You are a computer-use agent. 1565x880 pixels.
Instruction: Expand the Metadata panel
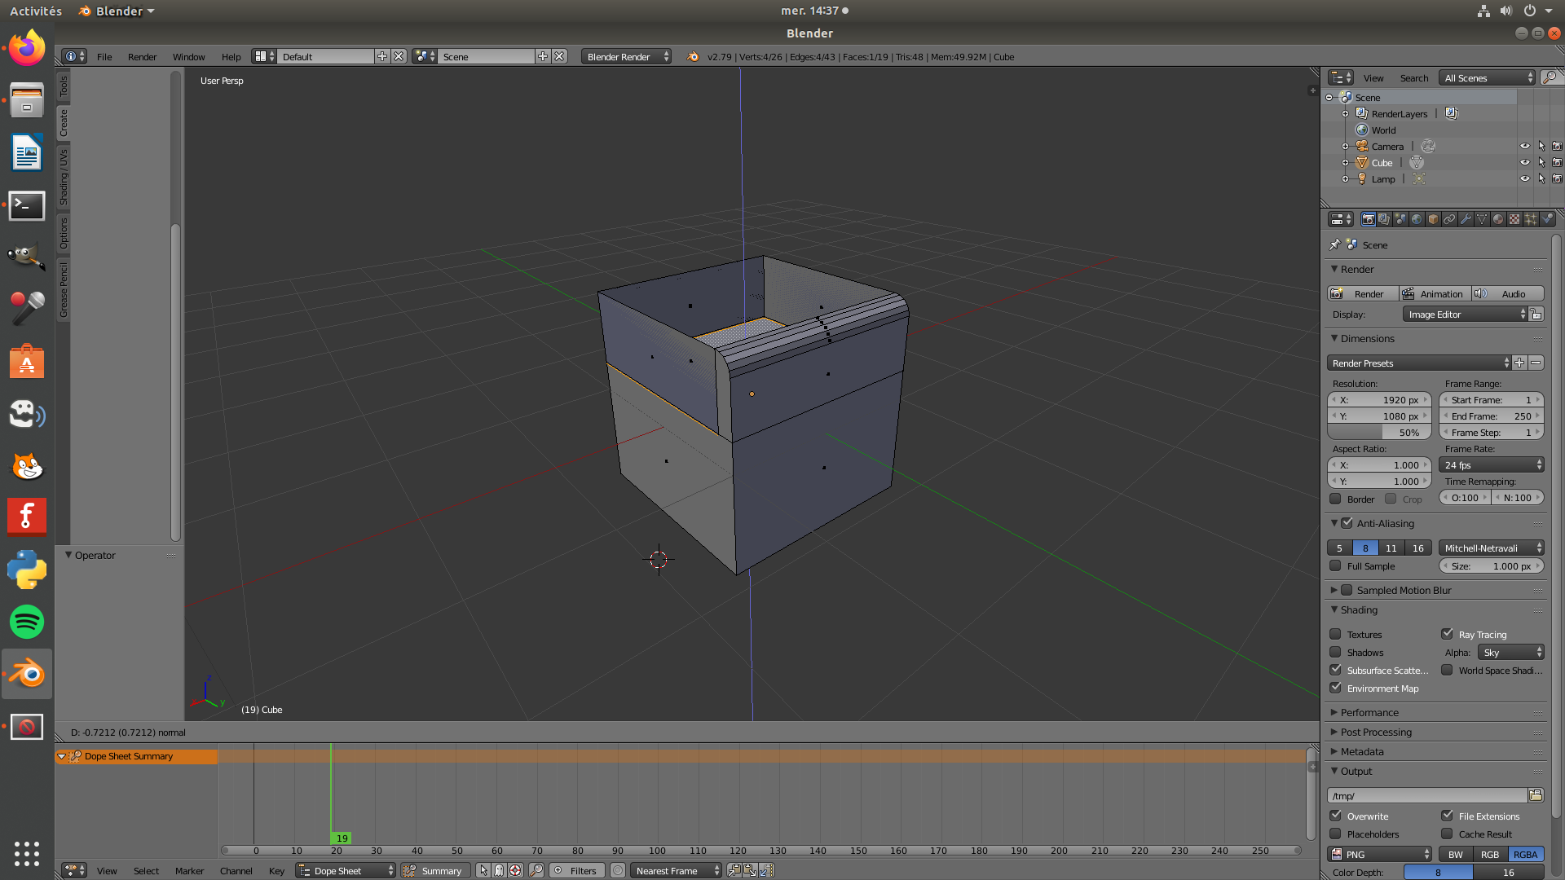pyautogui.click(x=1362, y=751)
